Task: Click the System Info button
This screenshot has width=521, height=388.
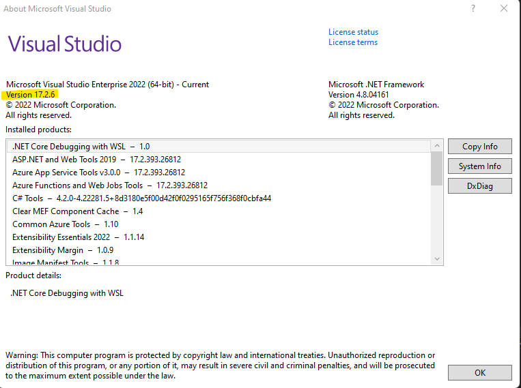Action: 479,166
